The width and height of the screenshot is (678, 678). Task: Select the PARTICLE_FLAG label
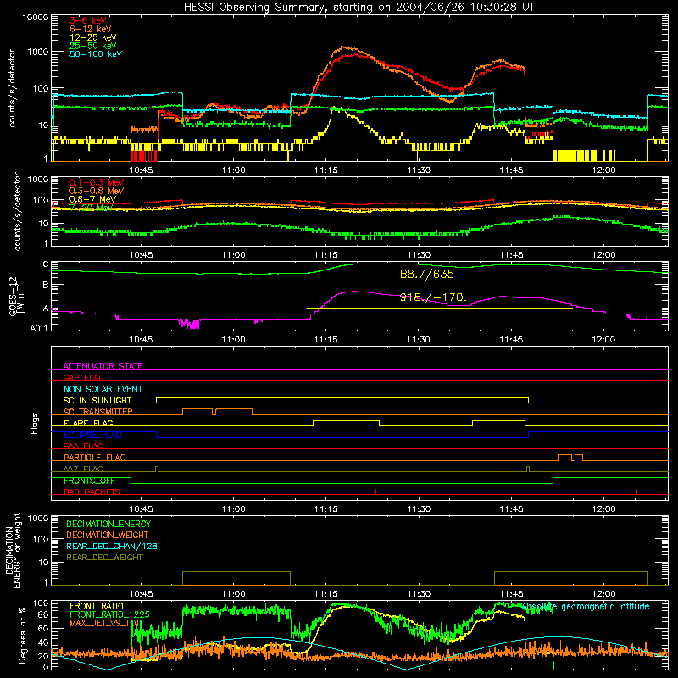[x=95, y=457]
